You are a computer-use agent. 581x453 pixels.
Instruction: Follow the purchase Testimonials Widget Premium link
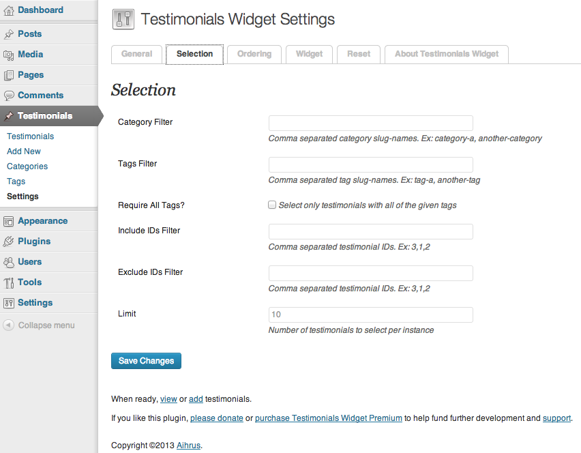(x=328, y=418)
